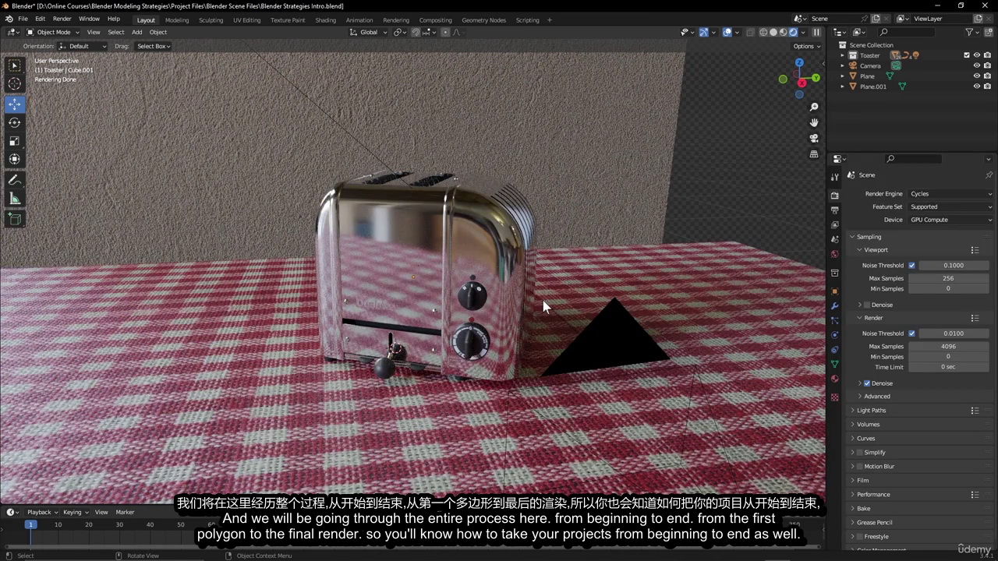This screenshot has height=561, width=998.
Task: Expand the Light Paths panel
Action: pyautogui.click(x=871, y=411)
